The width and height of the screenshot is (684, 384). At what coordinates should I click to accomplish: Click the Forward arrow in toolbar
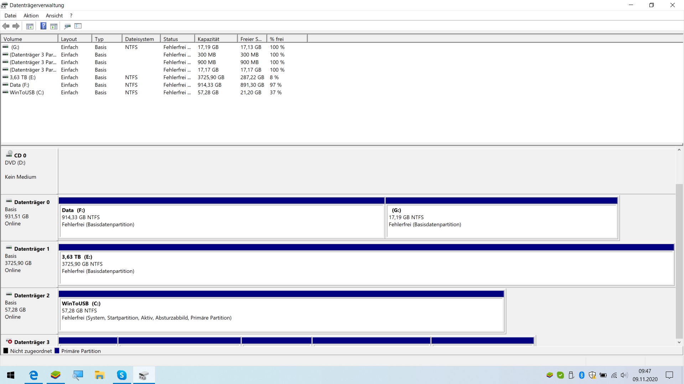[16, 26]
